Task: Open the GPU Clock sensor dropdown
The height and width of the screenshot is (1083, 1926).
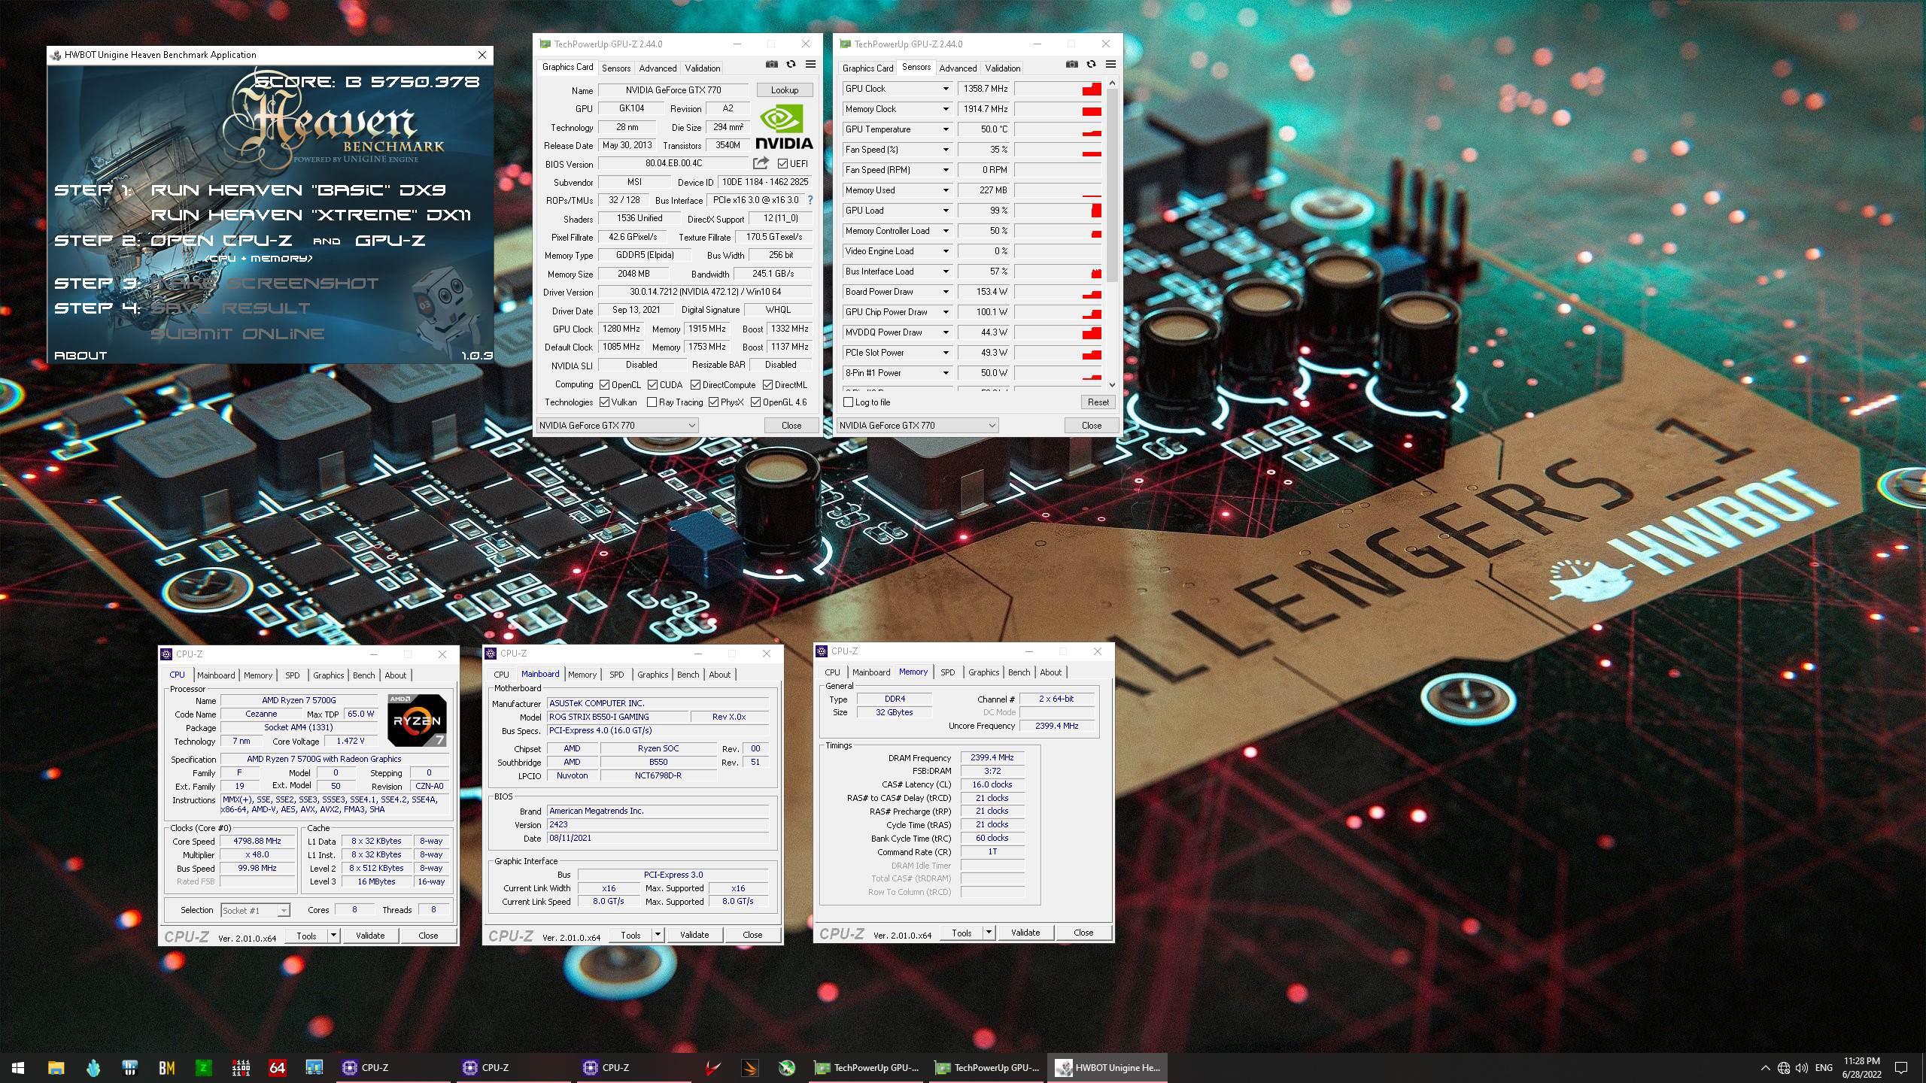Action: click(946, 89)
